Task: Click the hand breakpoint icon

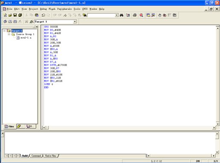Action: (x=160, y=15)
